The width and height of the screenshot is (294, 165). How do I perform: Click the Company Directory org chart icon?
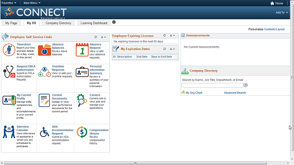click(185, 71)
